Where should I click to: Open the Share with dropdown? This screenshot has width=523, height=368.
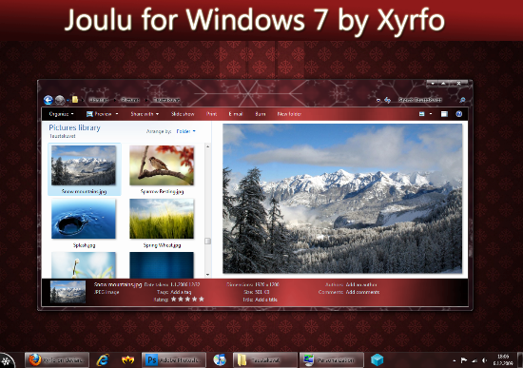[145, 114]
